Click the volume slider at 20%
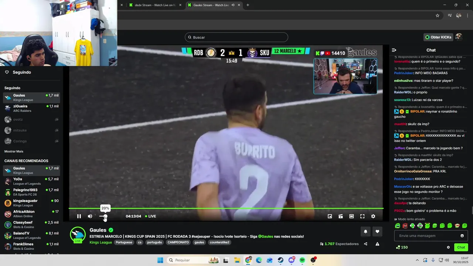The height and width of the screenshot is (266, 473). pos(105,216)
